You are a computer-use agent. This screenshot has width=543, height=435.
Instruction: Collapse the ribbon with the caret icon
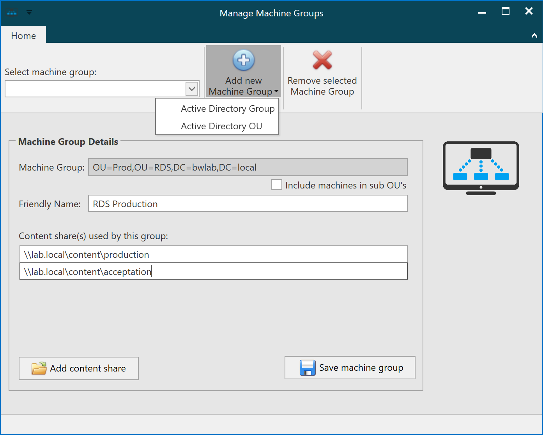[534, 36]
